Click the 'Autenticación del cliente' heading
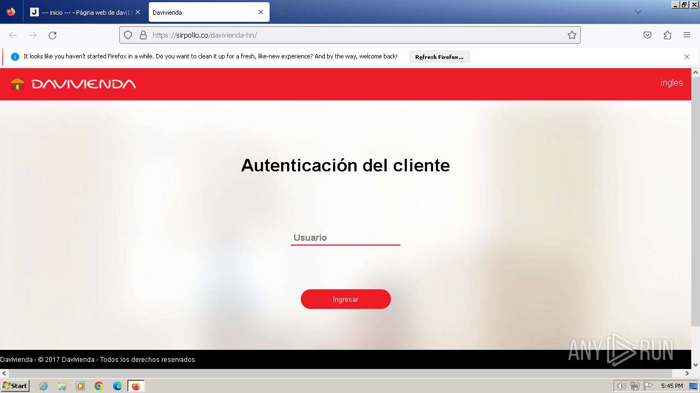 (346, 165)
